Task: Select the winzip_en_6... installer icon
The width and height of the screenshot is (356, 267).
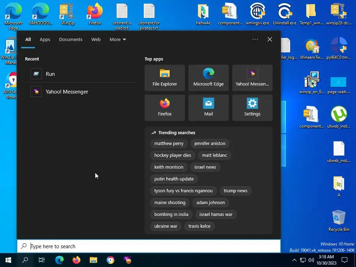Action: pyautogui.click(x=312, y=83)
